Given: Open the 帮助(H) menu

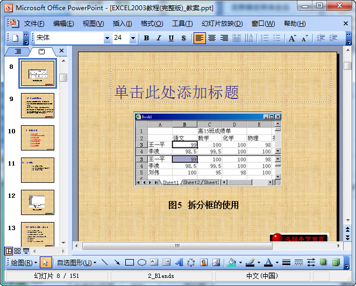Looking at the screenshot, I should click(295, 24).
